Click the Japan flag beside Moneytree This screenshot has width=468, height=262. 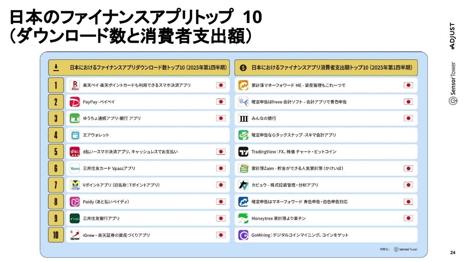(x=408, y=219)
